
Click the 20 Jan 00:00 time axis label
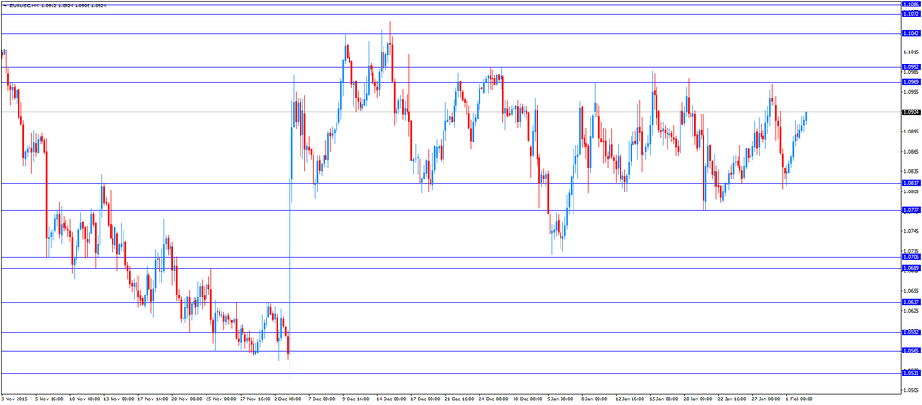(697, 399)
